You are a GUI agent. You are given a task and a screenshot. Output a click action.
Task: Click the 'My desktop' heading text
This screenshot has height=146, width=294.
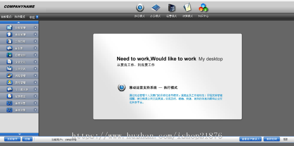[x=211, y=59]
